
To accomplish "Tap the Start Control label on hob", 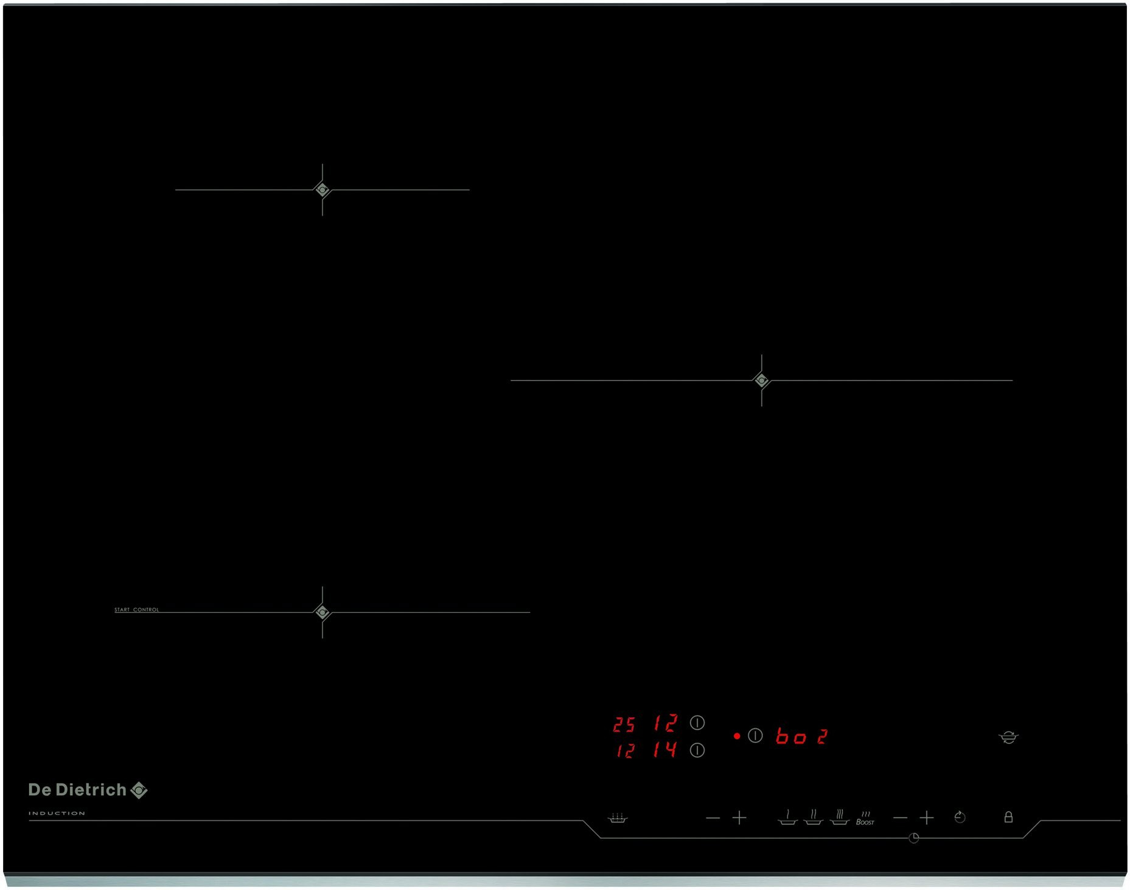I will tap(136, 609).
